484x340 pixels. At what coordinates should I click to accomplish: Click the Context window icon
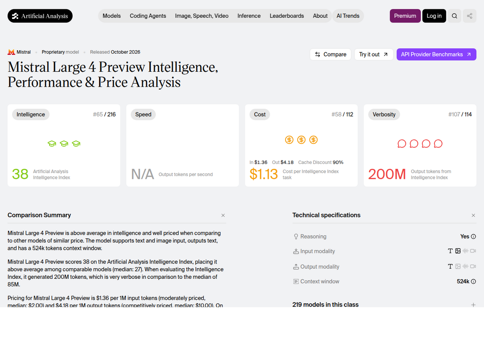296,282
